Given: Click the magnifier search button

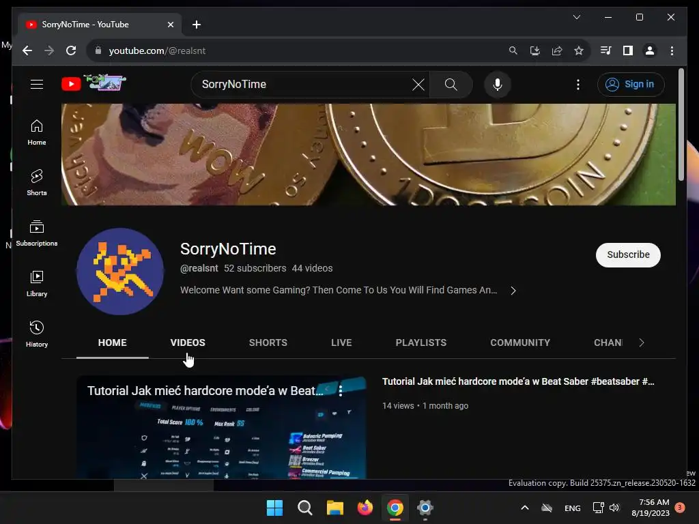Looking at the screenshot, I should 451,84.
